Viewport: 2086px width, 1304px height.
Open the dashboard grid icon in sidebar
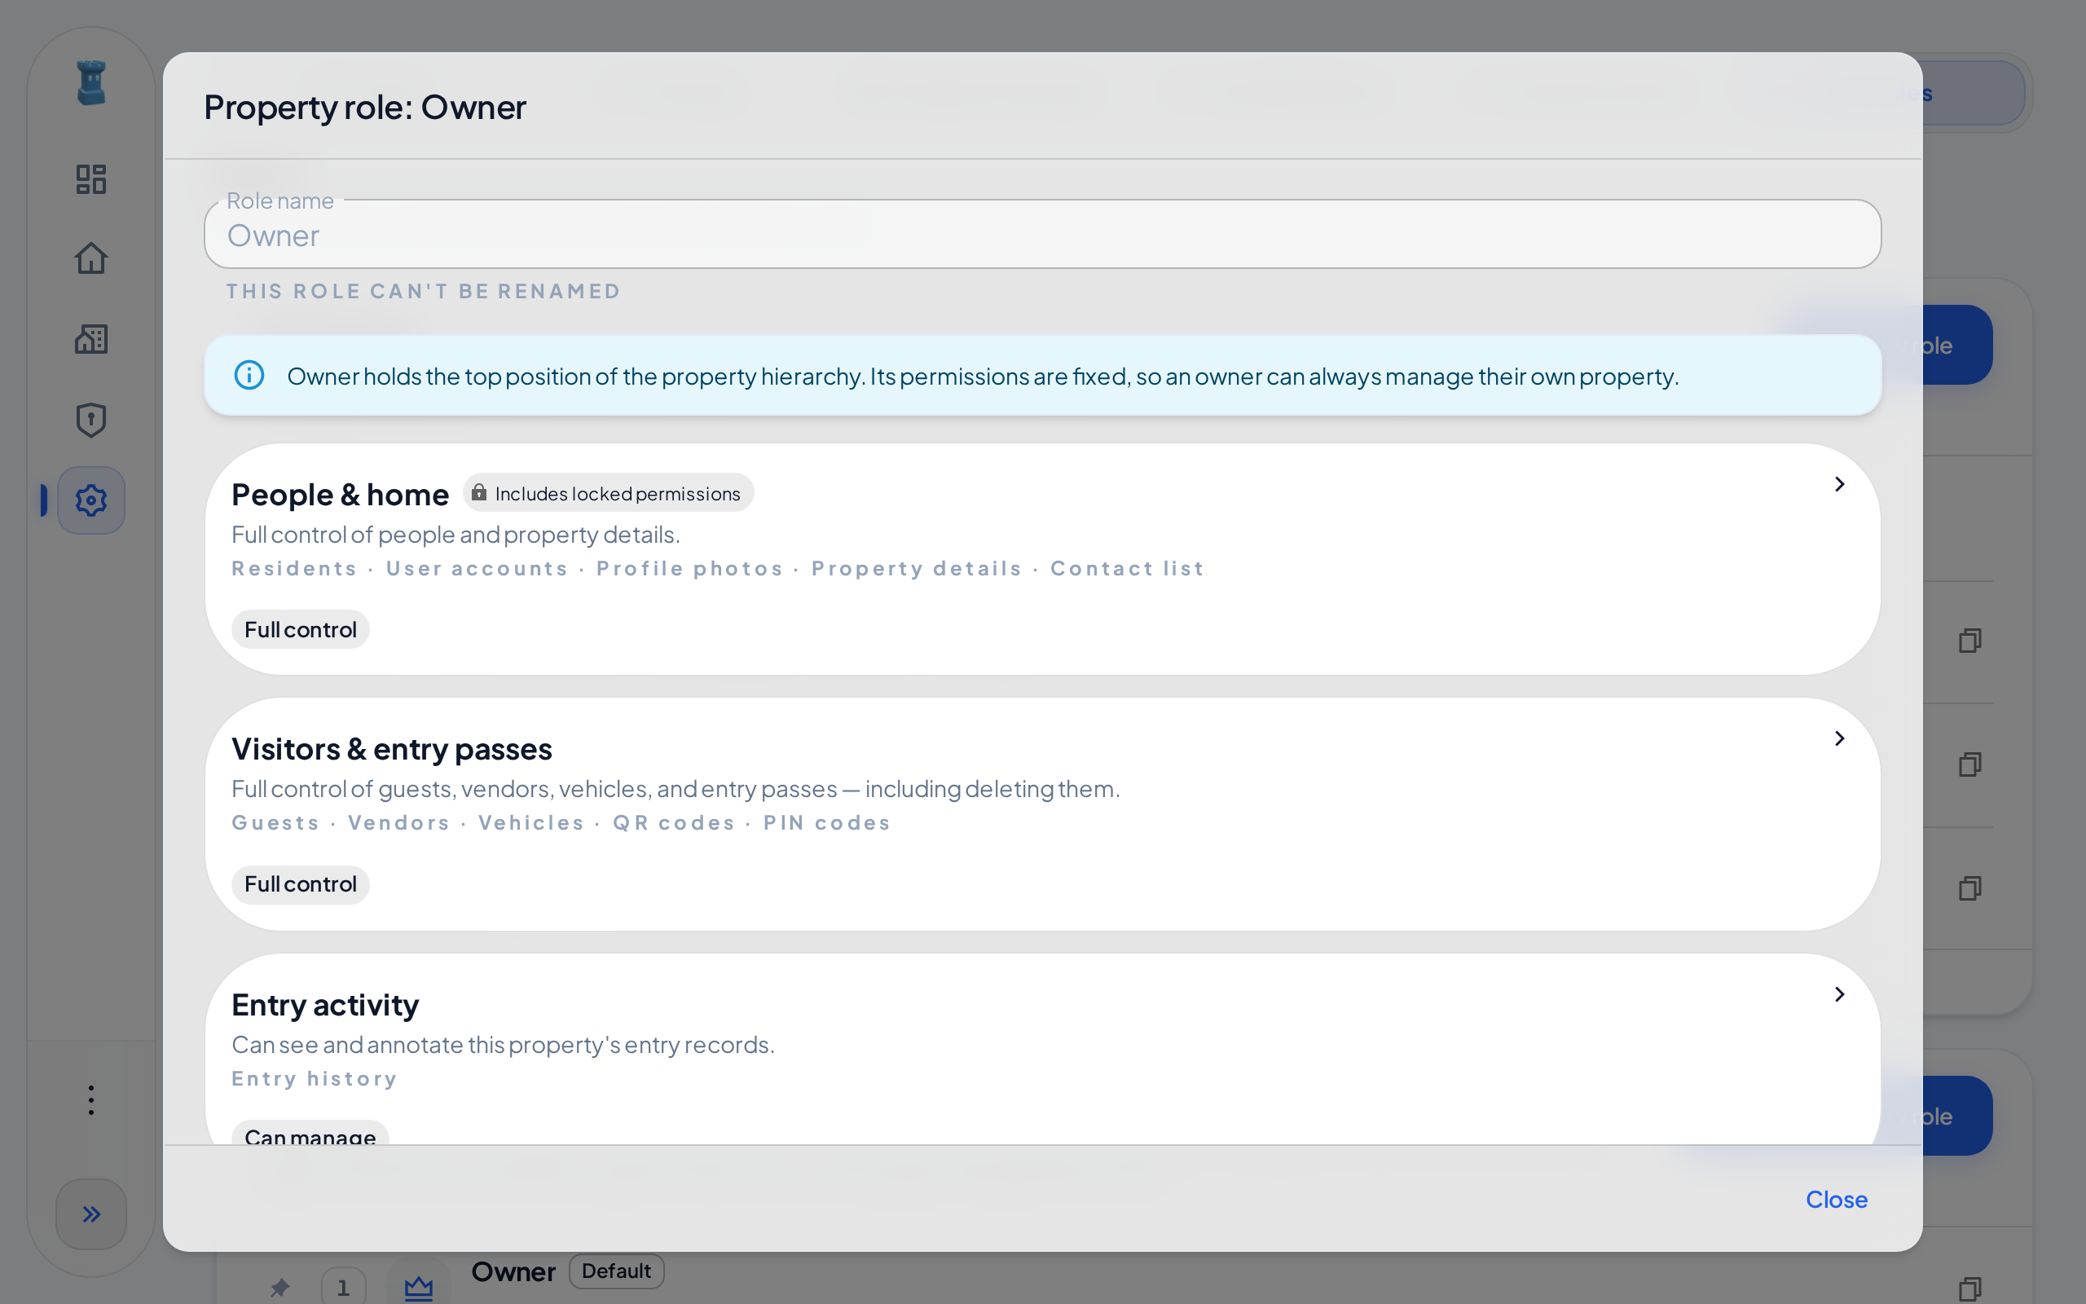click(x=90, y=179)
